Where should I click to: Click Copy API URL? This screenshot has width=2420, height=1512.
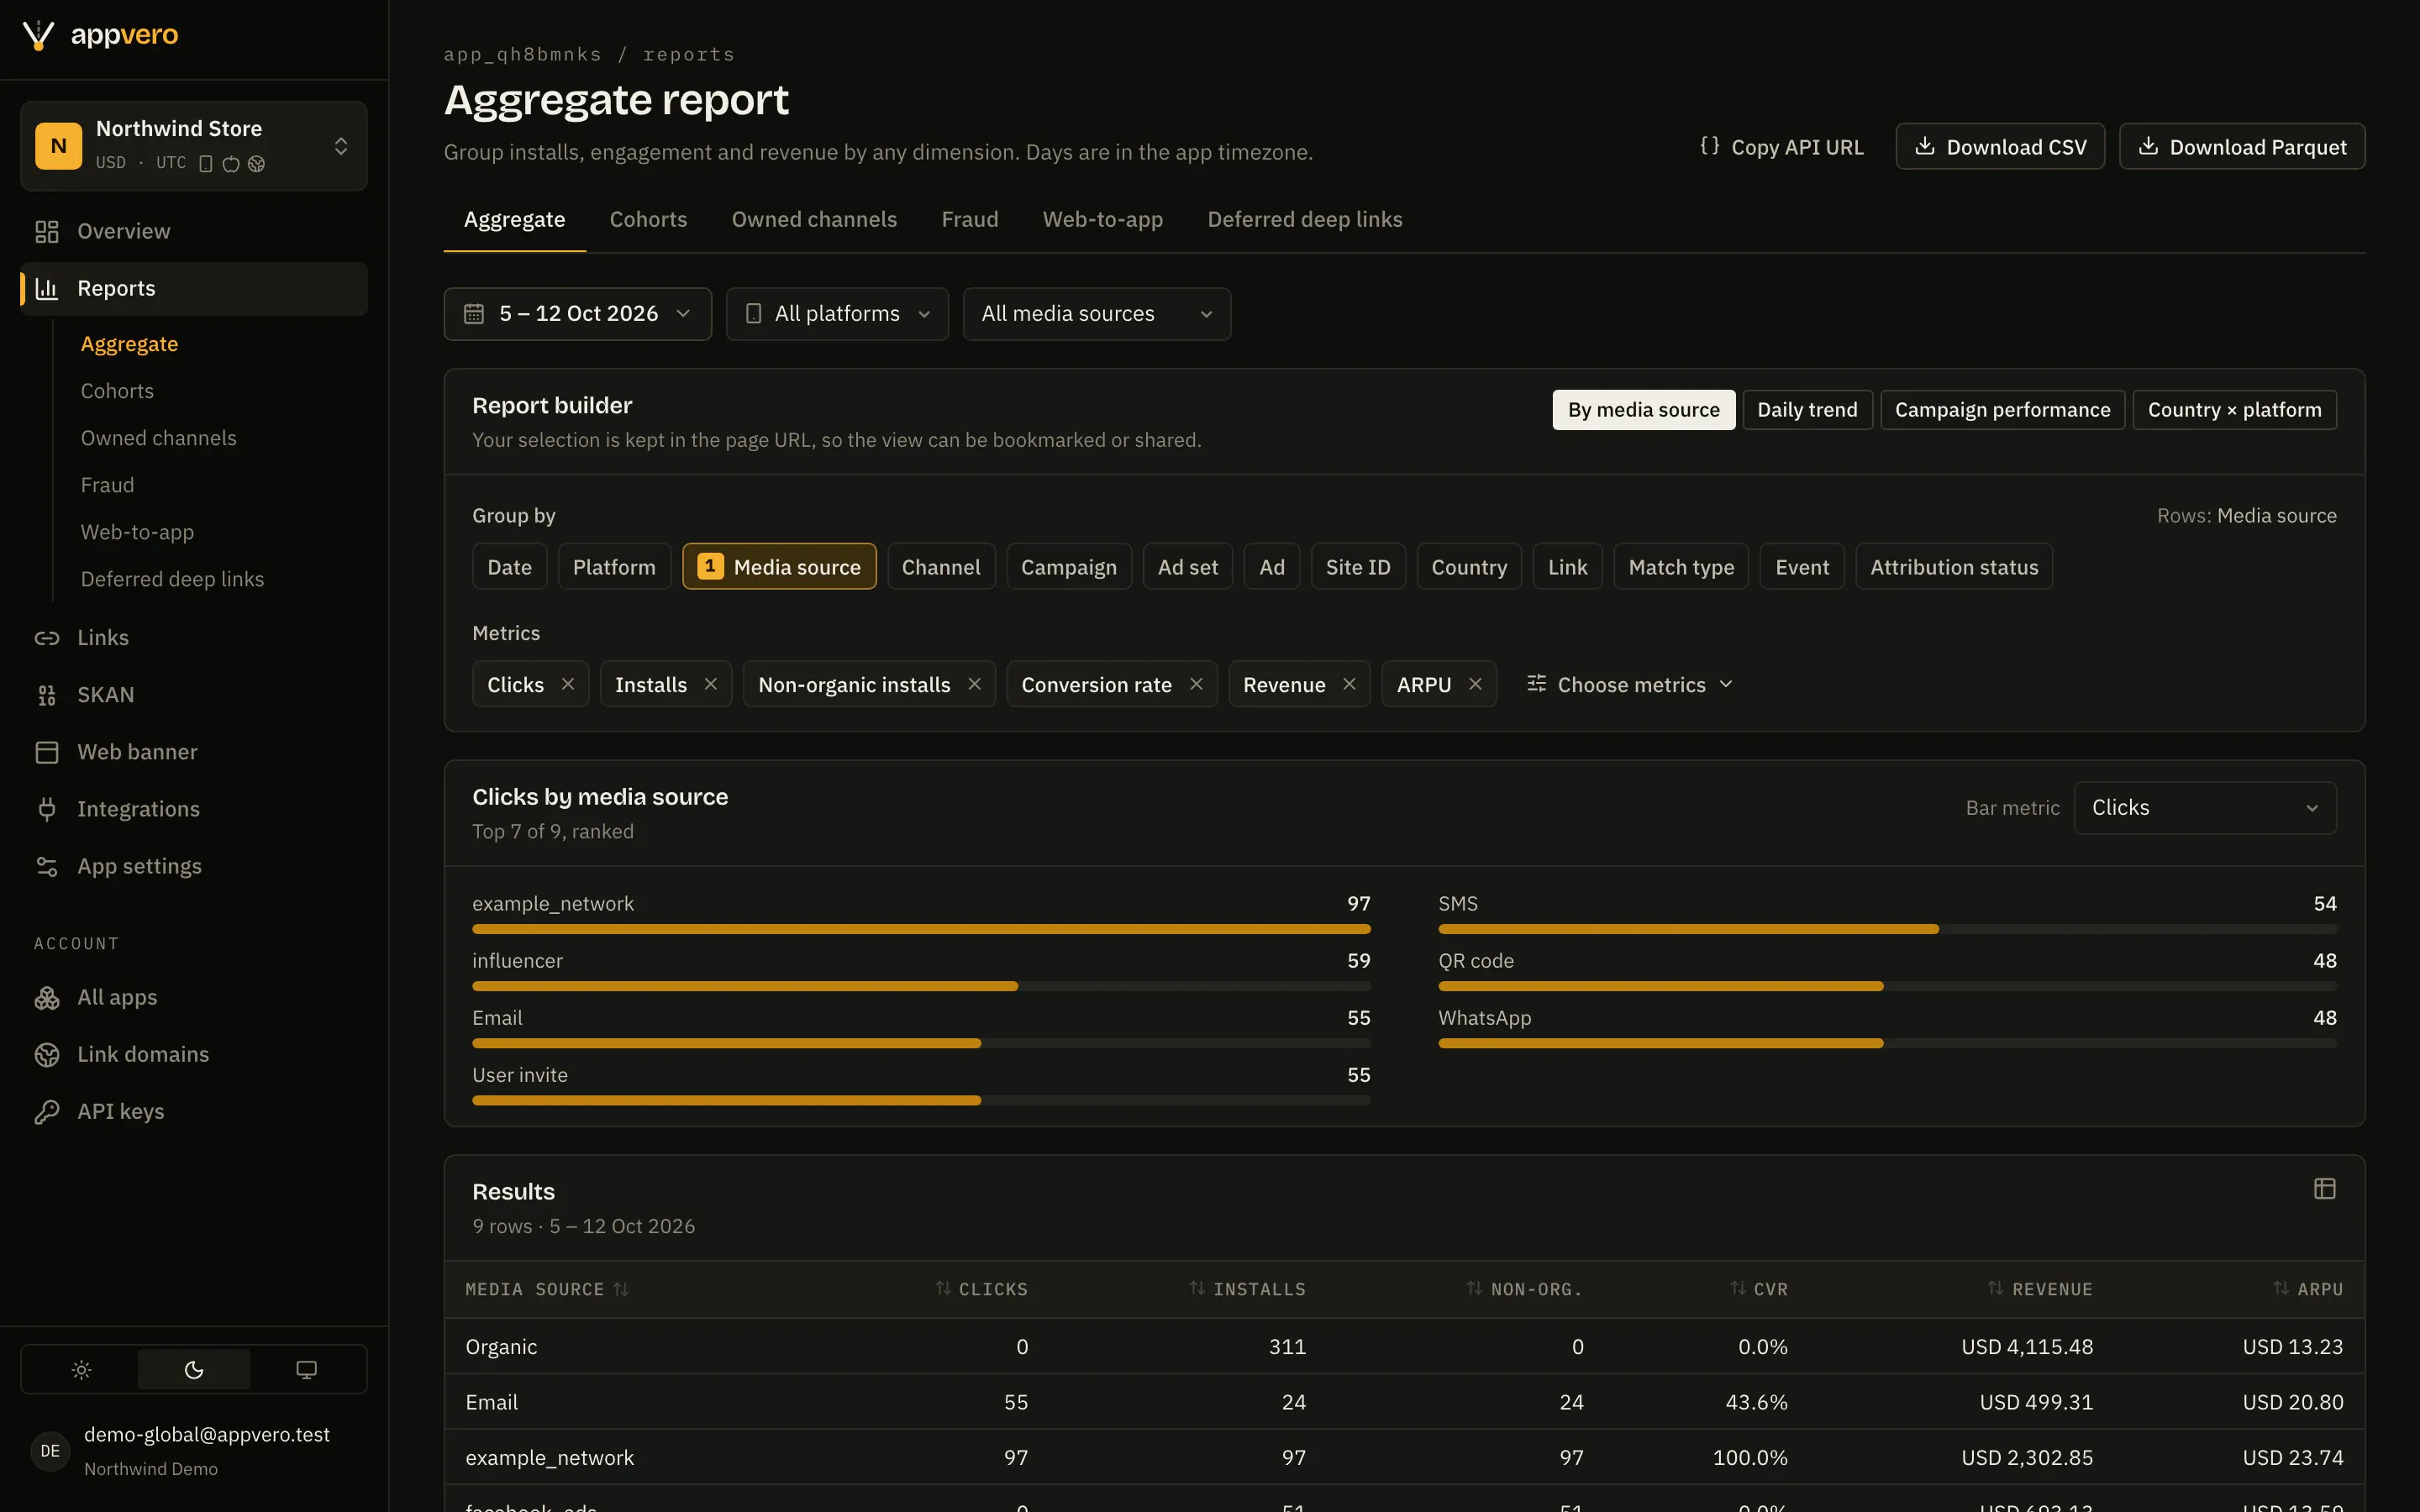point(1782,147)
